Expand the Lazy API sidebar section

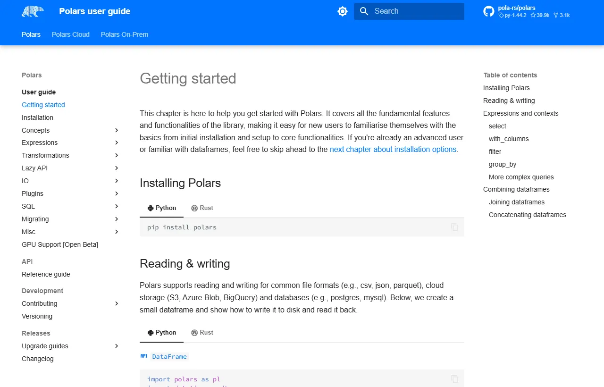(117, 168)
